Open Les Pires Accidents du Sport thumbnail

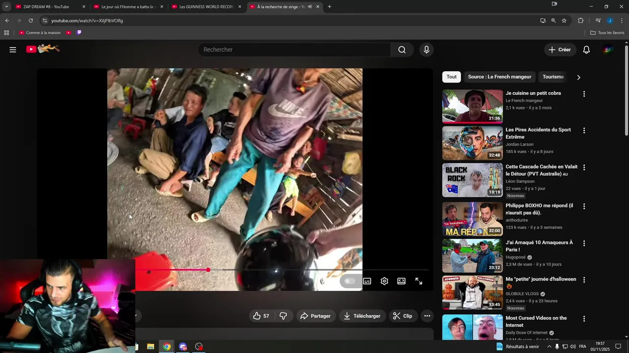tap(472, 143)
